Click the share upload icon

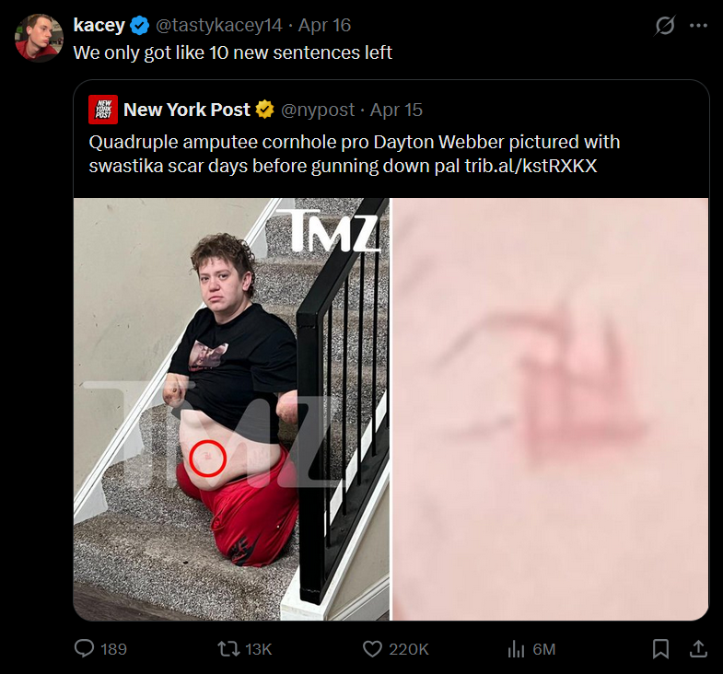click(x=698, y=648)
